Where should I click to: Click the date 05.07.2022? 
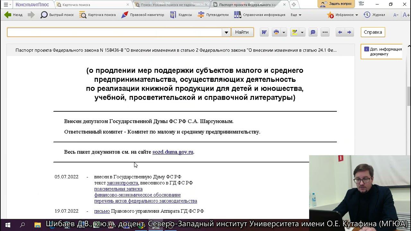[x=66, y=177]
